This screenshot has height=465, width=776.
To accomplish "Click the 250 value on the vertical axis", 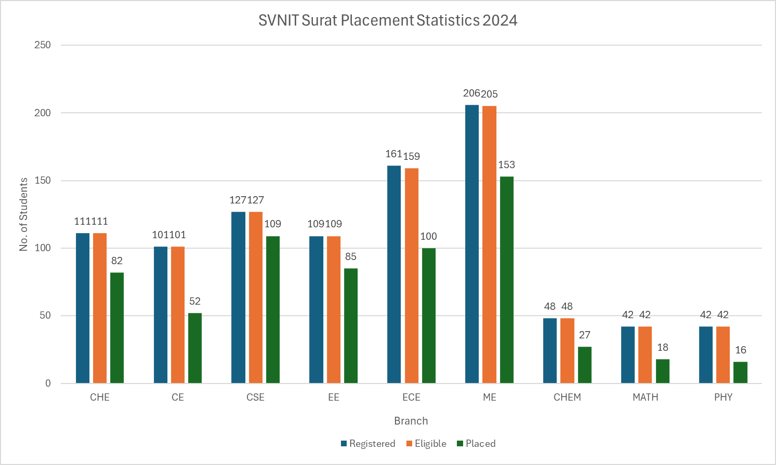I will pyautogui.click(x=43, y=45).
